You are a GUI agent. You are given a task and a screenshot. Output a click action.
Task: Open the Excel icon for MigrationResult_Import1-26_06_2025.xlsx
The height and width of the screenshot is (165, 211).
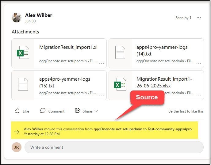[x=120, y=85]
